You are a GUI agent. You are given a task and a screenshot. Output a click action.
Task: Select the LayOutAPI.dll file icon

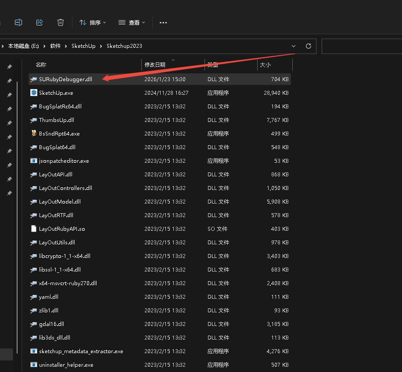[x=34, y=174]
